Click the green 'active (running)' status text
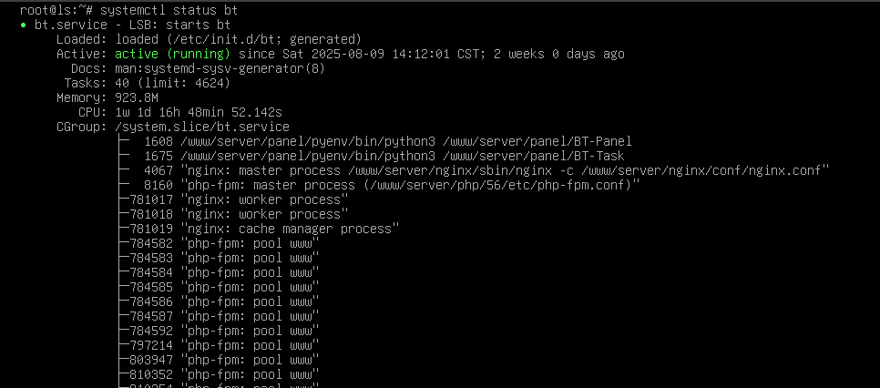The height and width of the screenshot is (388, 880). pos(172,54)
